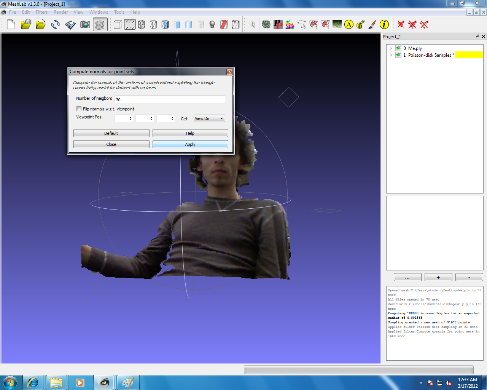Open the Tools menu

(x=119, y=12)
